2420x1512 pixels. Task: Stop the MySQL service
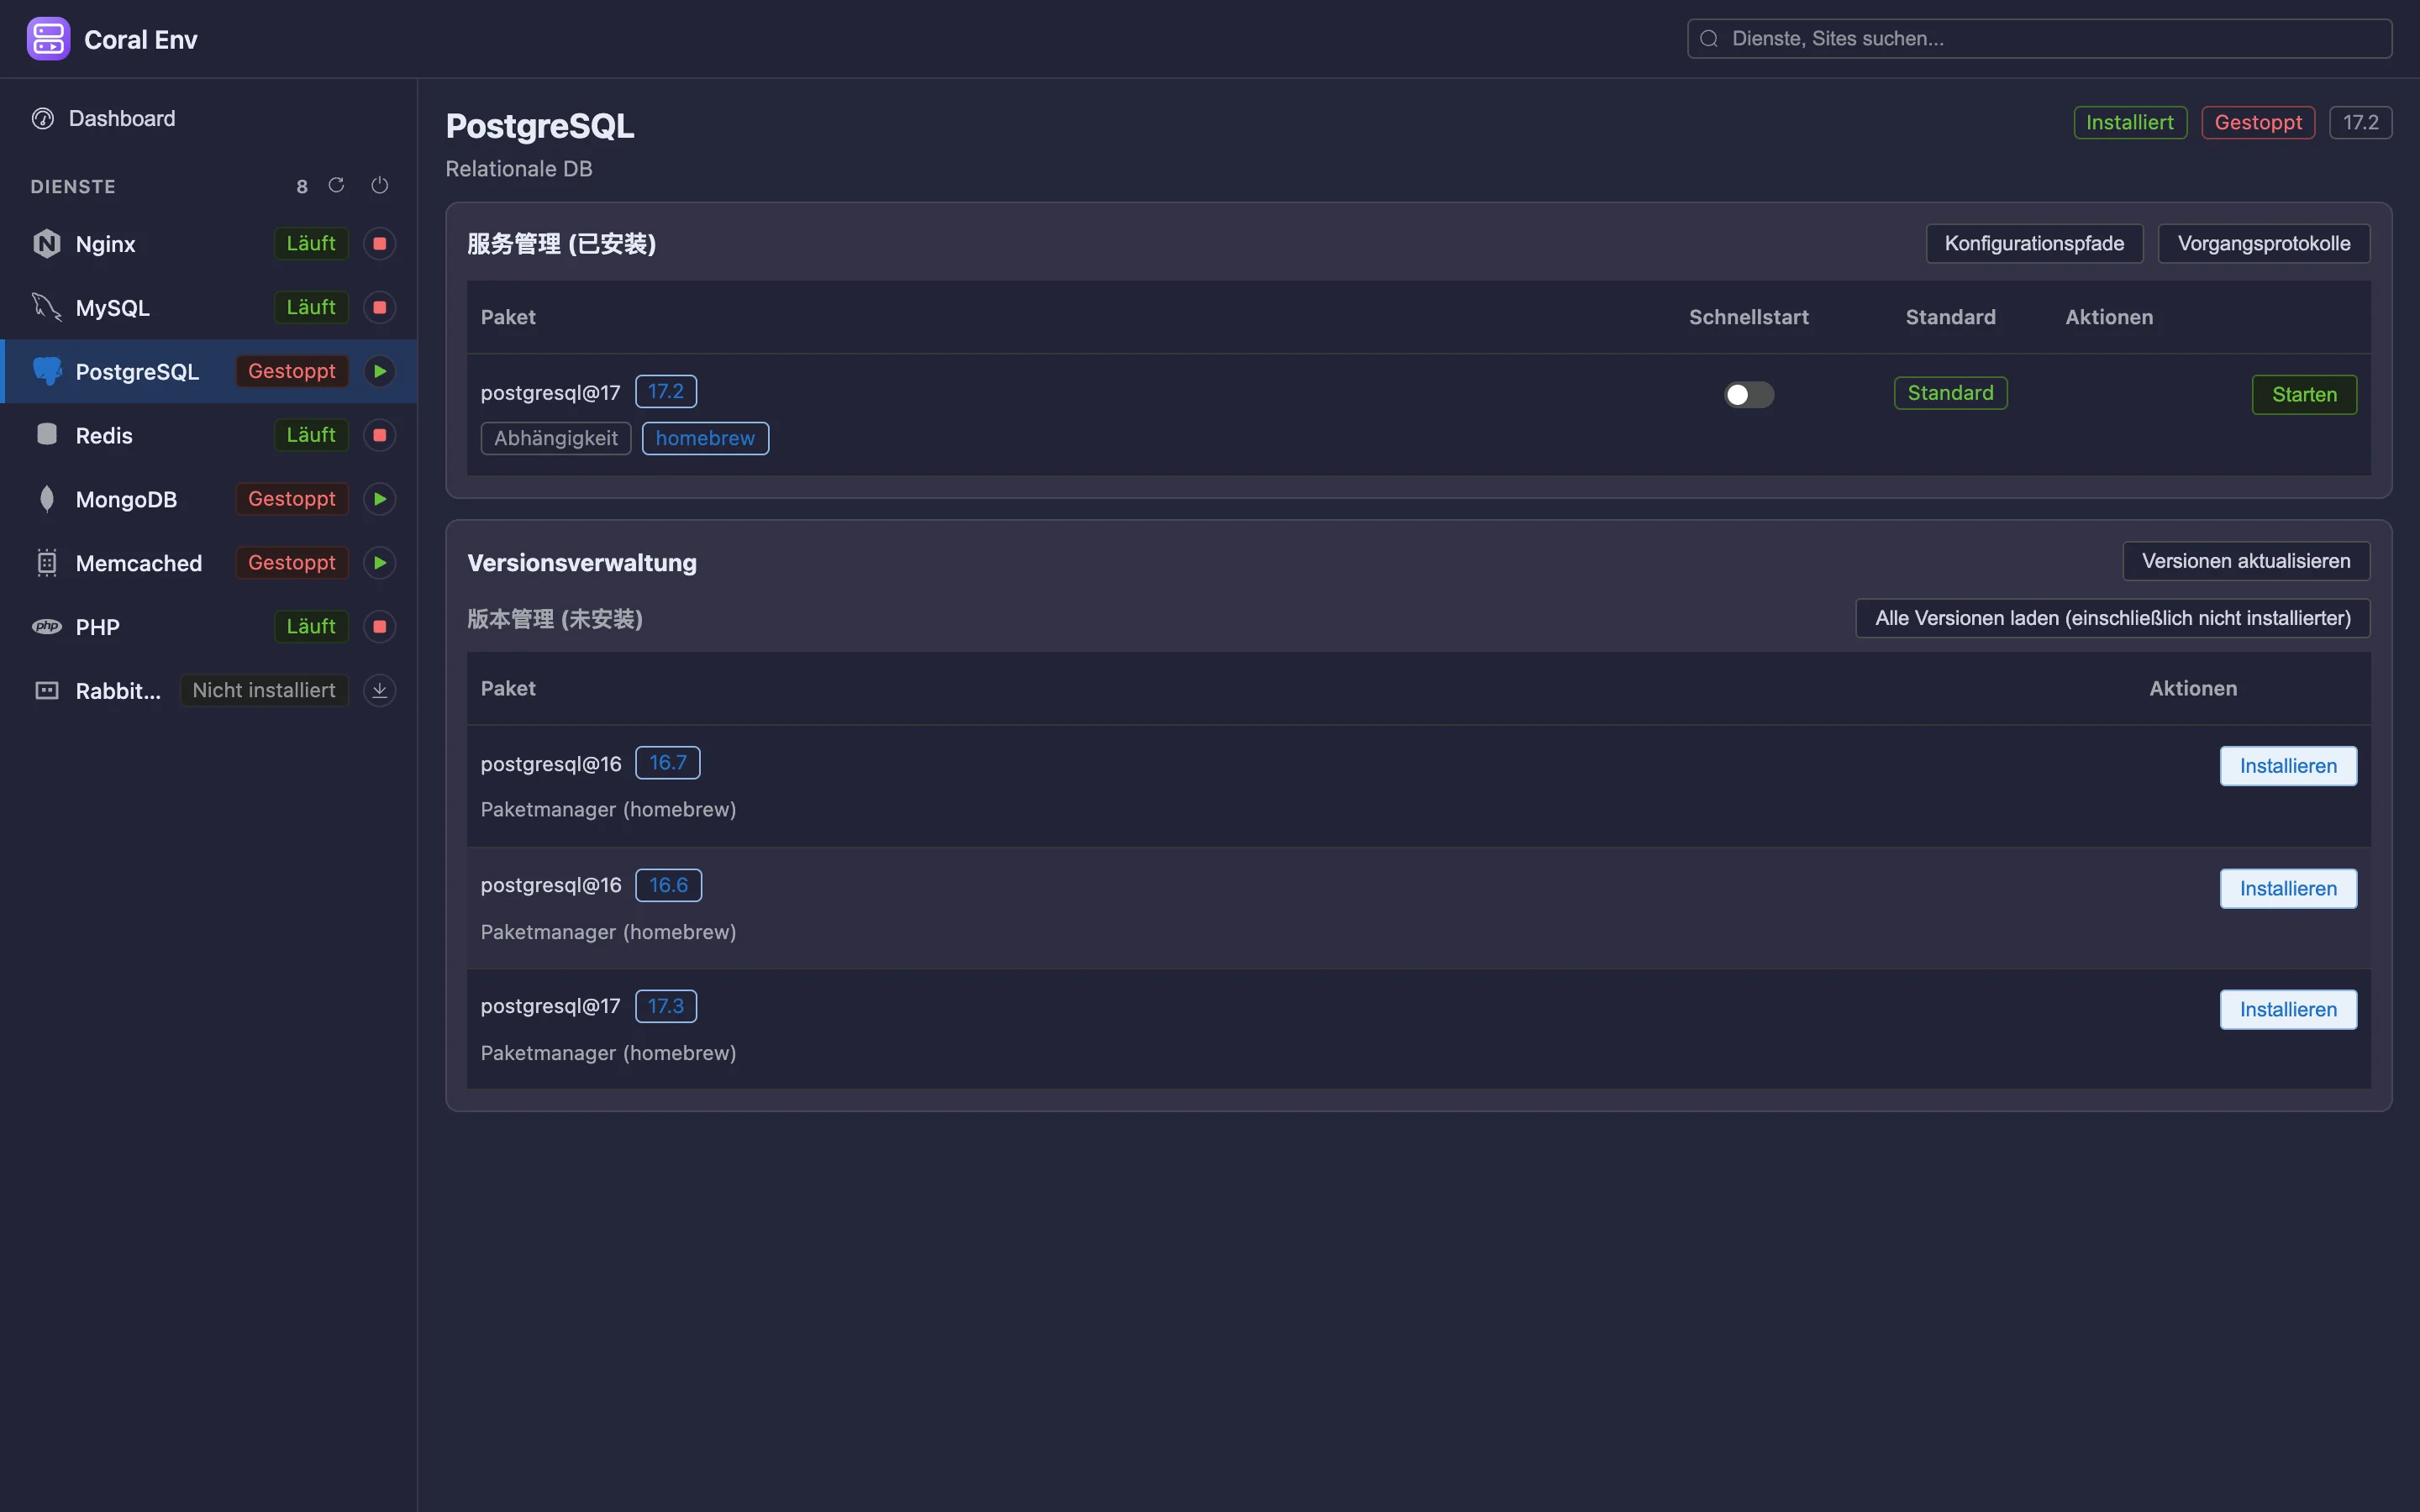[x=379, y=308]
